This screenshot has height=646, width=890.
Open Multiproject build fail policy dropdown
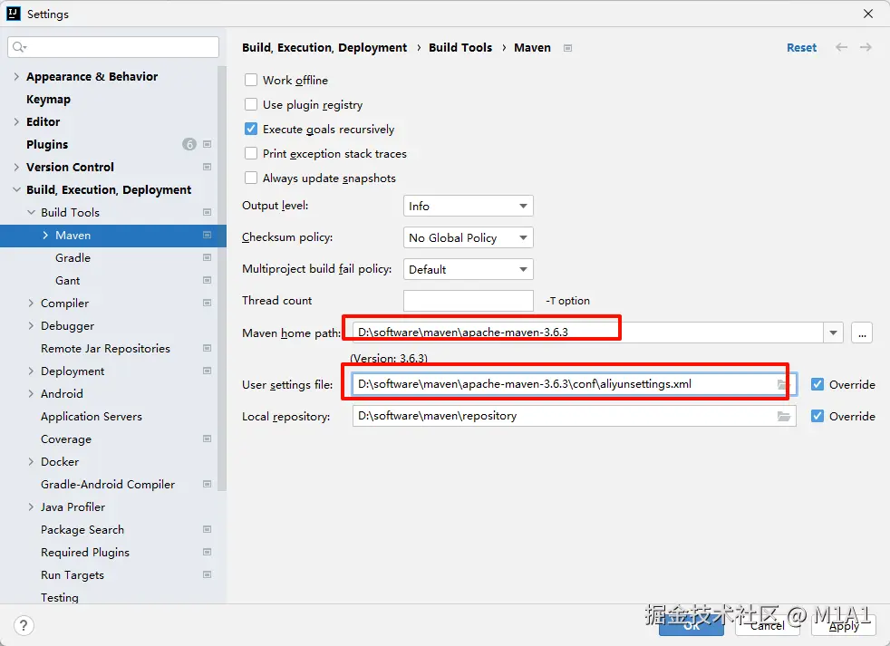[x=469, y=270]
